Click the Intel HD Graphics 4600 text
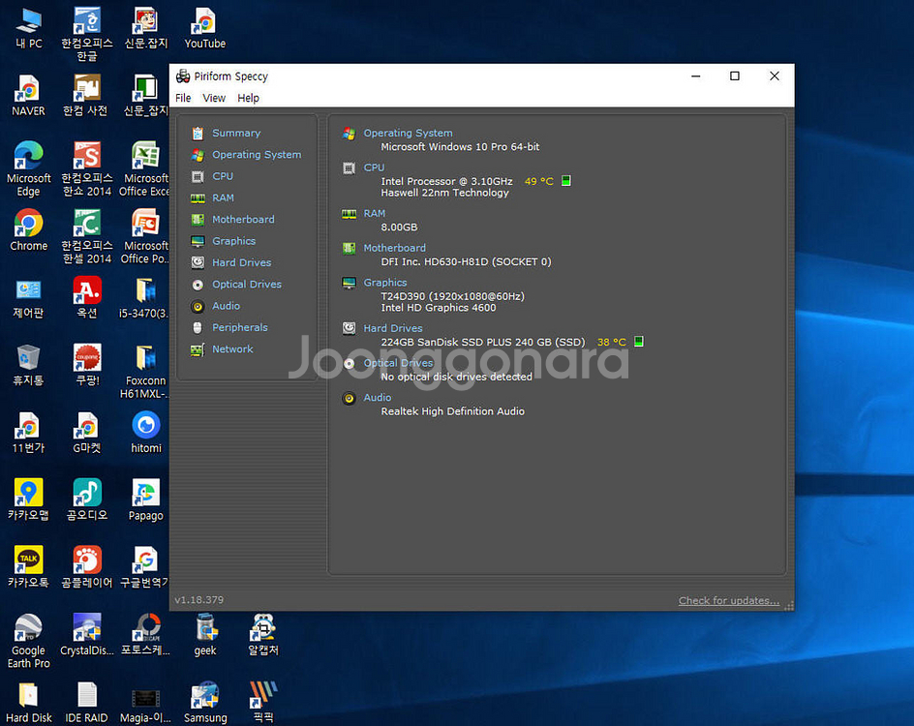 [439, 308]
